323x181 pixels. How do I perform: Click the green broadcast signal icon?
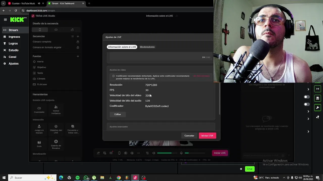coord(317,89)
